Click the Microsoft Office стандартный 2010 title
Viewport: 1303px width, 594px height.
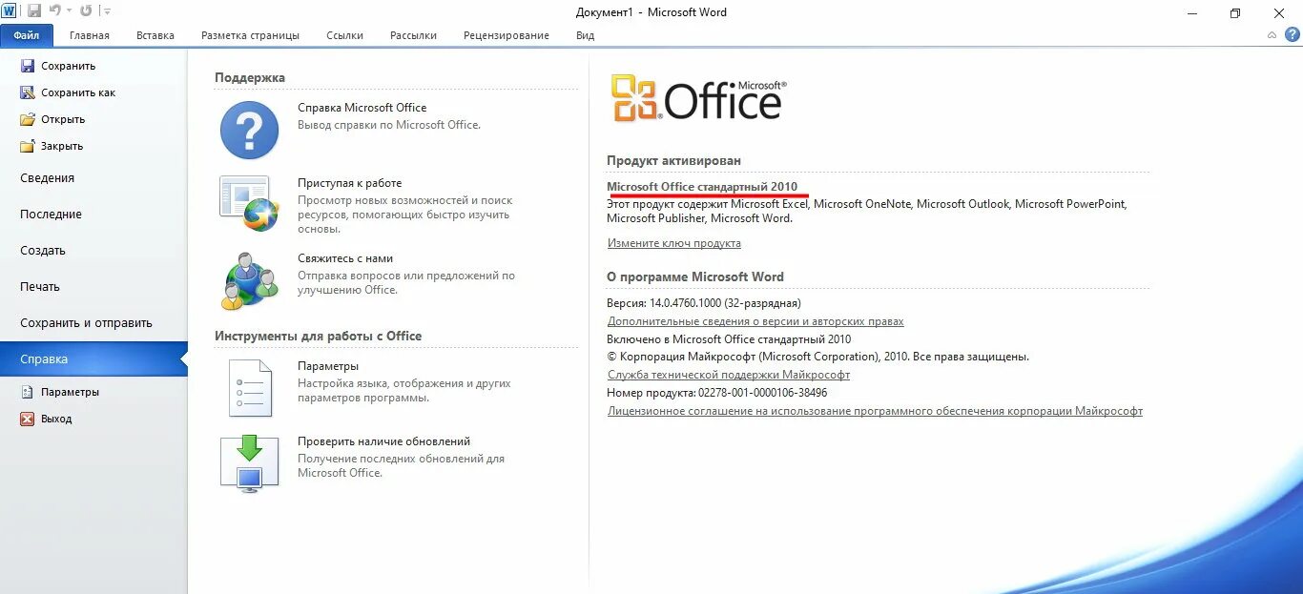[x=702, y=187]
